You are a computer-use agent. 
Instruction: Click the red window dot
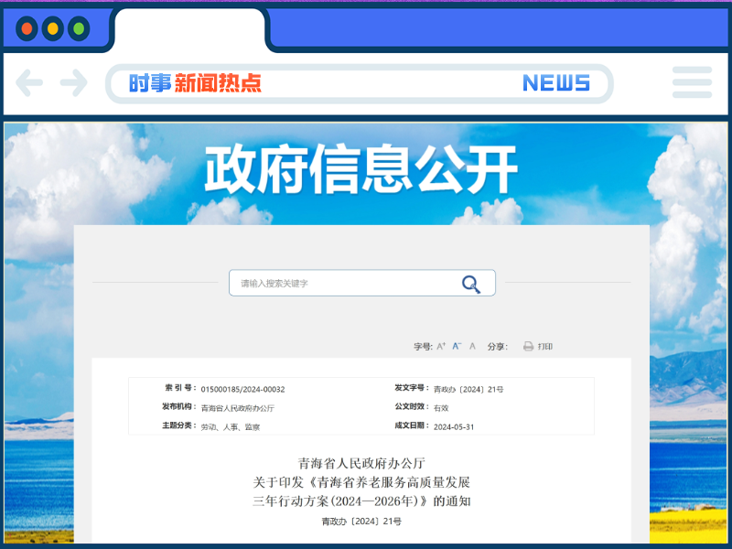(x=27, y=28)
